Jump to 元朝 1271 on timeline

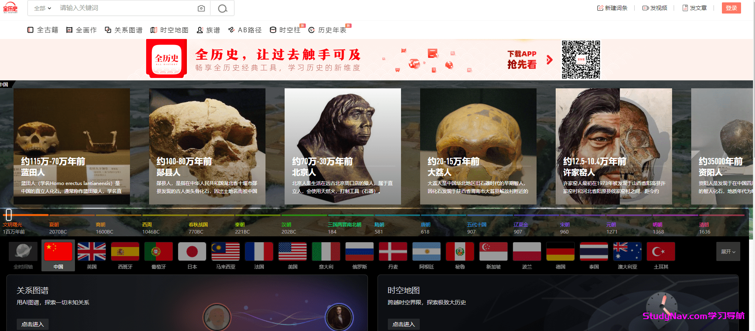[x=611, y=228]
